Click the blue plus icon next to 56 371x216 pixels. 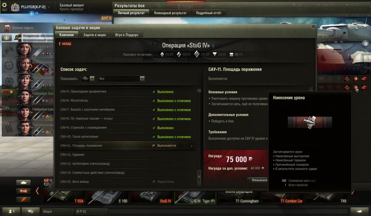click(x=32, y=13)
